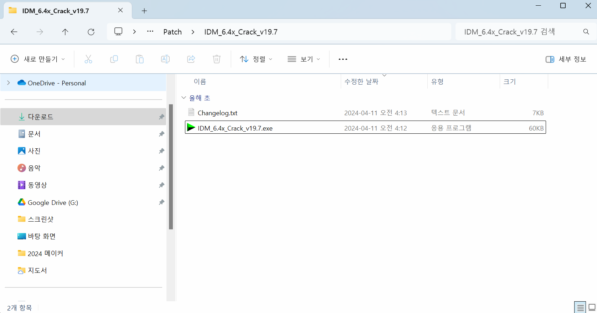Add a new File Explorer tab

click(x=144, y=11)
